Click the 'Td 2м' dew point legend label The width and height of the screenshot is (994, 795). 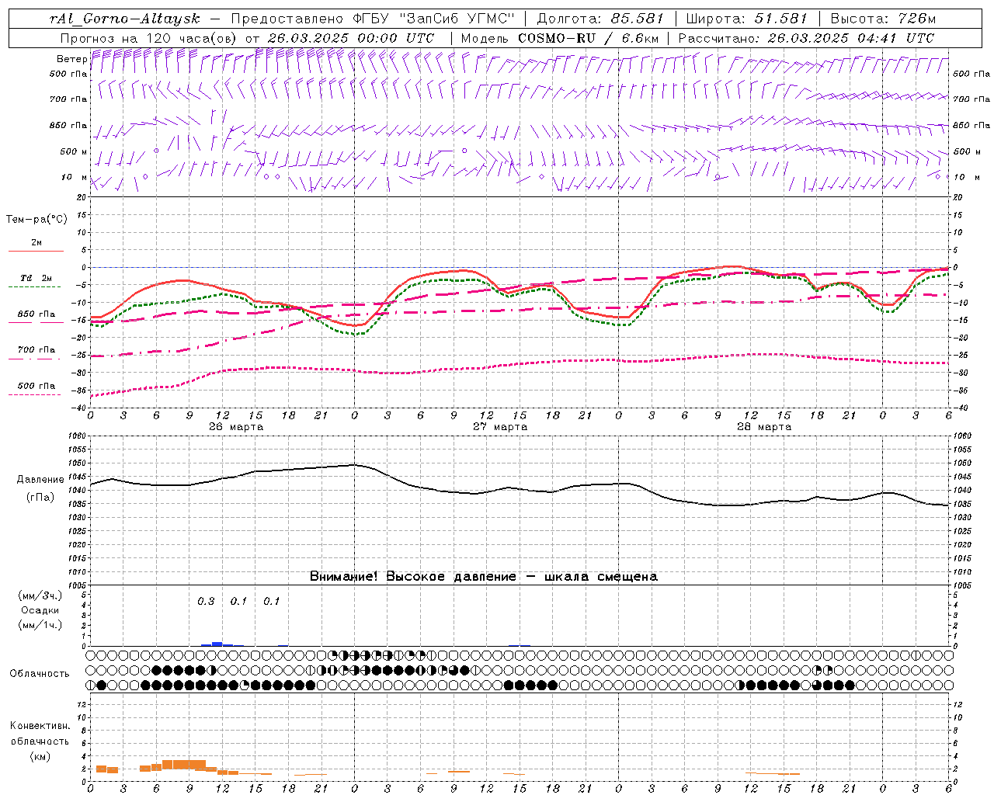point(36,278)
